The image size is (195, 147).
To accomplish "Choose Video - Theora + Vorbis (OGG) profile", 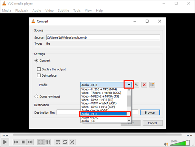I will [x=104, y=93].
